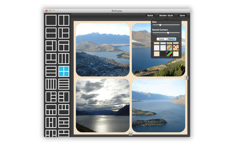Select the single-frame layout
234x146 pixels.
51,20
